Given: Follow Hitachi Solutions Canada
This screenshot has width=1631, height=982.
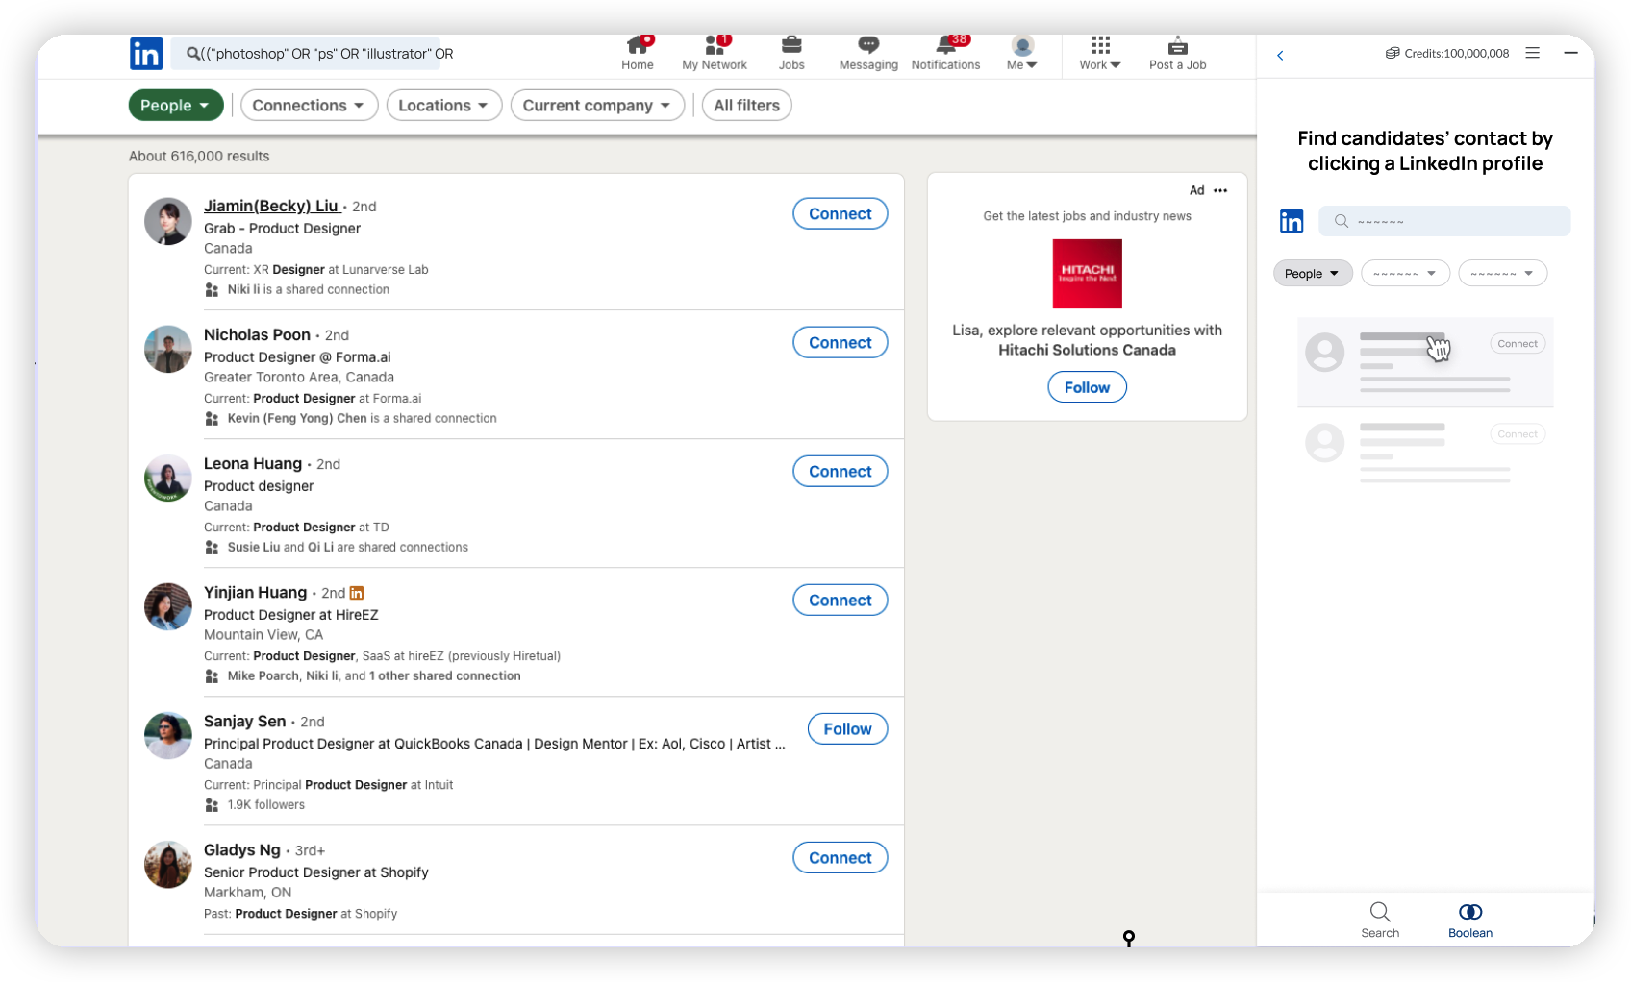Looking at the screenshot, I should (1087, 387).
